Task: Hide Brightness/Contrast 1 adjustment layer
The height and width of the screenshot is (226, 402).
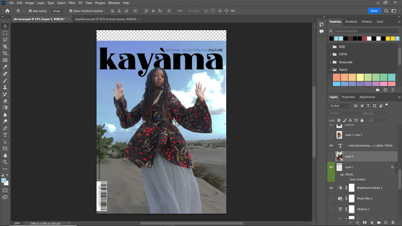Action: 331,188
